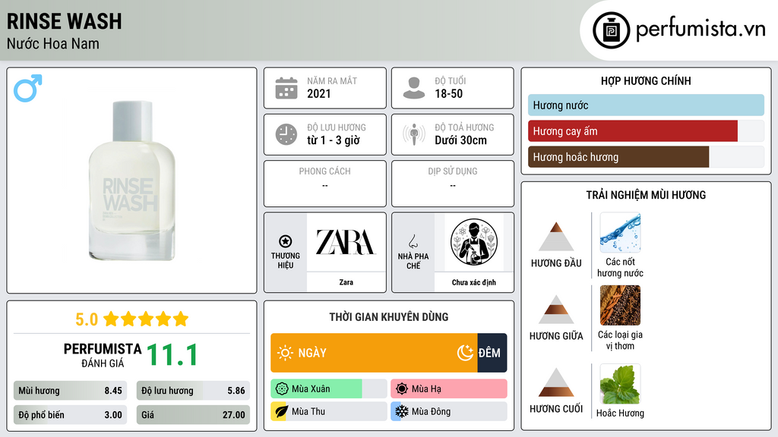
Task: Click the Nước Hoa Nam subtitle
Action: (52, 43)
